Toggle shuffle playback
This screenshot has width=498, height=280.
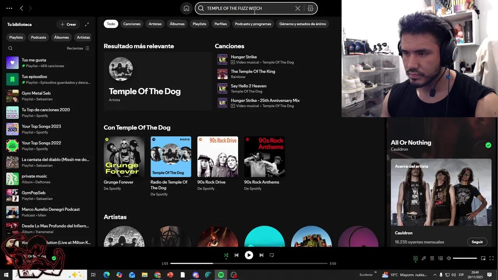226,255
